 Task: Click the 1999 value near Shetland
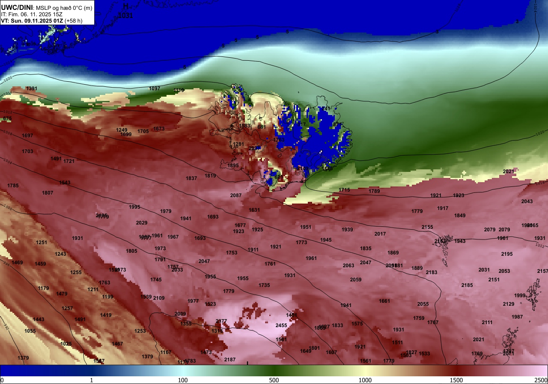pos(520,295)
